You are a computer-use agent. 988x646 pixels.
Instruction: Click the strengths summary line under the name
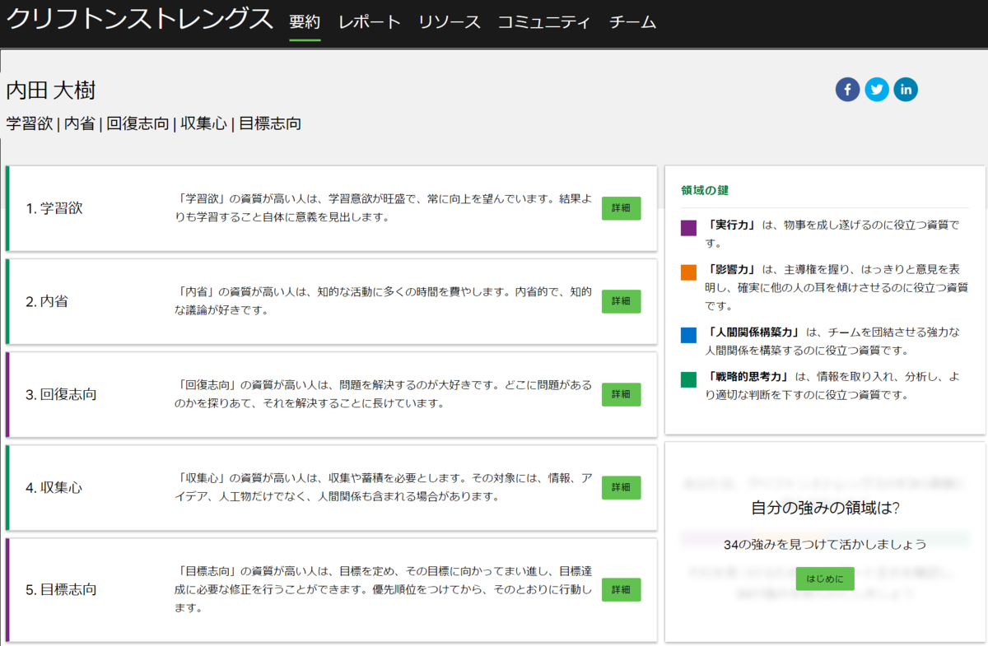[x=154, y=124]
